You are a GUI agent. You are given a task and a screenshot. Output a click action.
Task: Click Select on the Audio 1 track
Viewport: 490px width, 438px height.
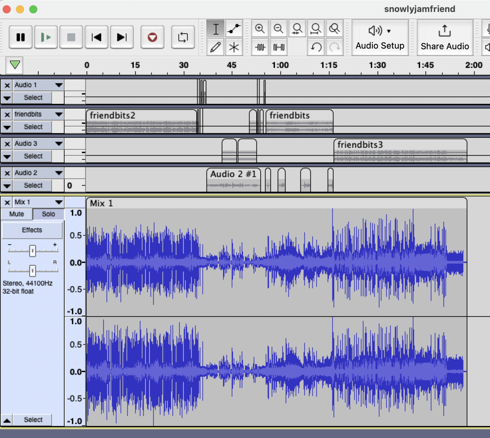tap(33, 98)
